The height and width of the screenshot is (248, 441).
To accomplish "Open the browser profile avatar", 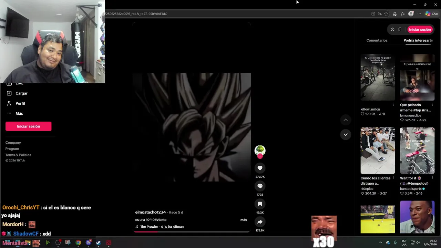I will coord(411,14).
